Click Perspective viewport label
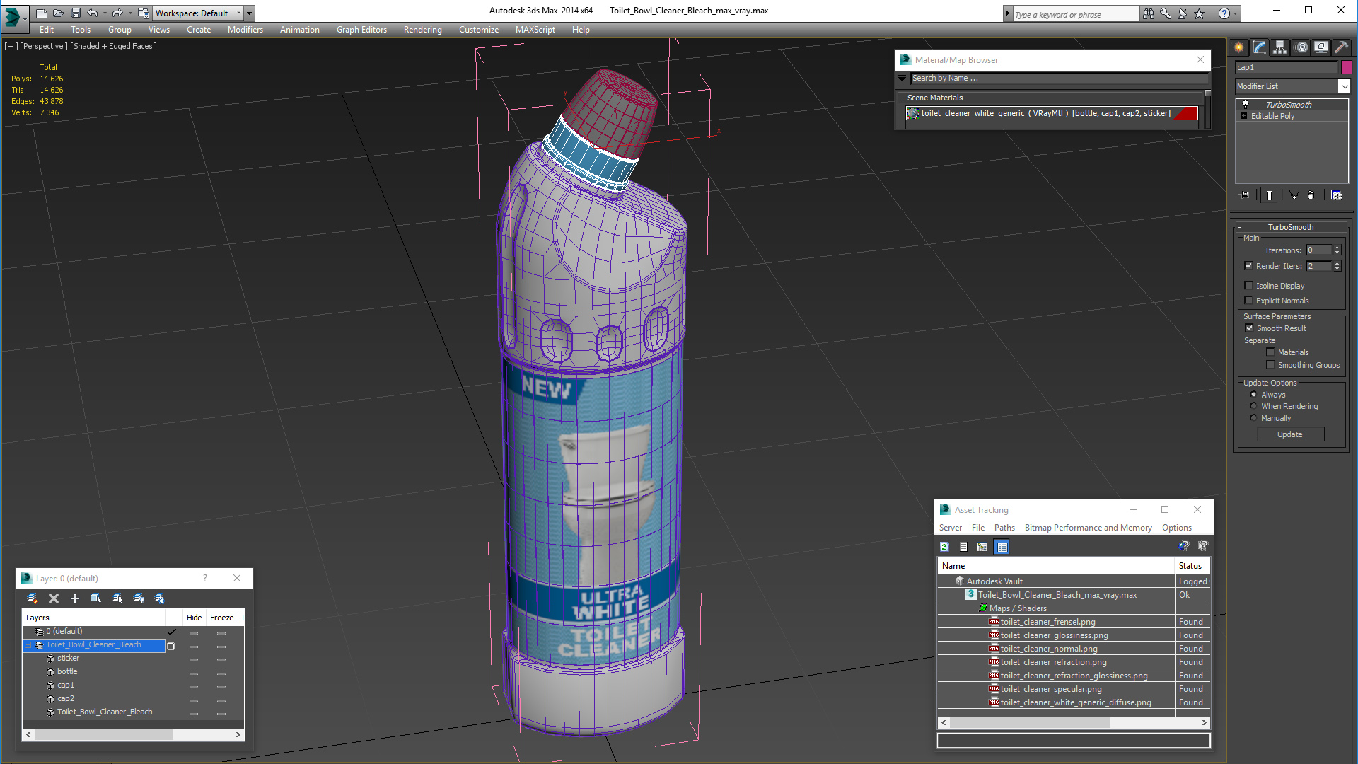1358x764 pixels. [x=44, y=46]
